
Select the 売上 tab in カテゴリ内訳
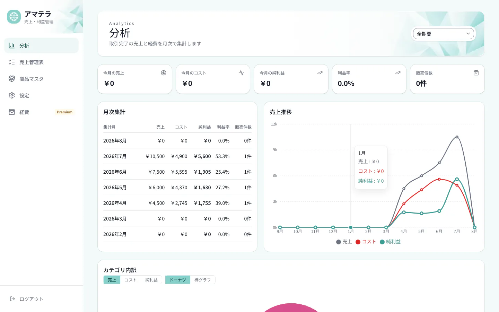coord(112,280)
